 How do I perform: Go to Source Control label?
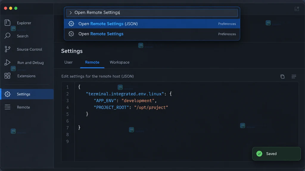pyautogui.click(x=29, y=50)
